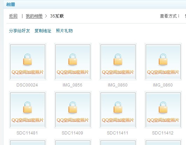The width and height of the screenshot is (186, 145).
Task: Open 照片礼物 link
Action: (64, 31)
